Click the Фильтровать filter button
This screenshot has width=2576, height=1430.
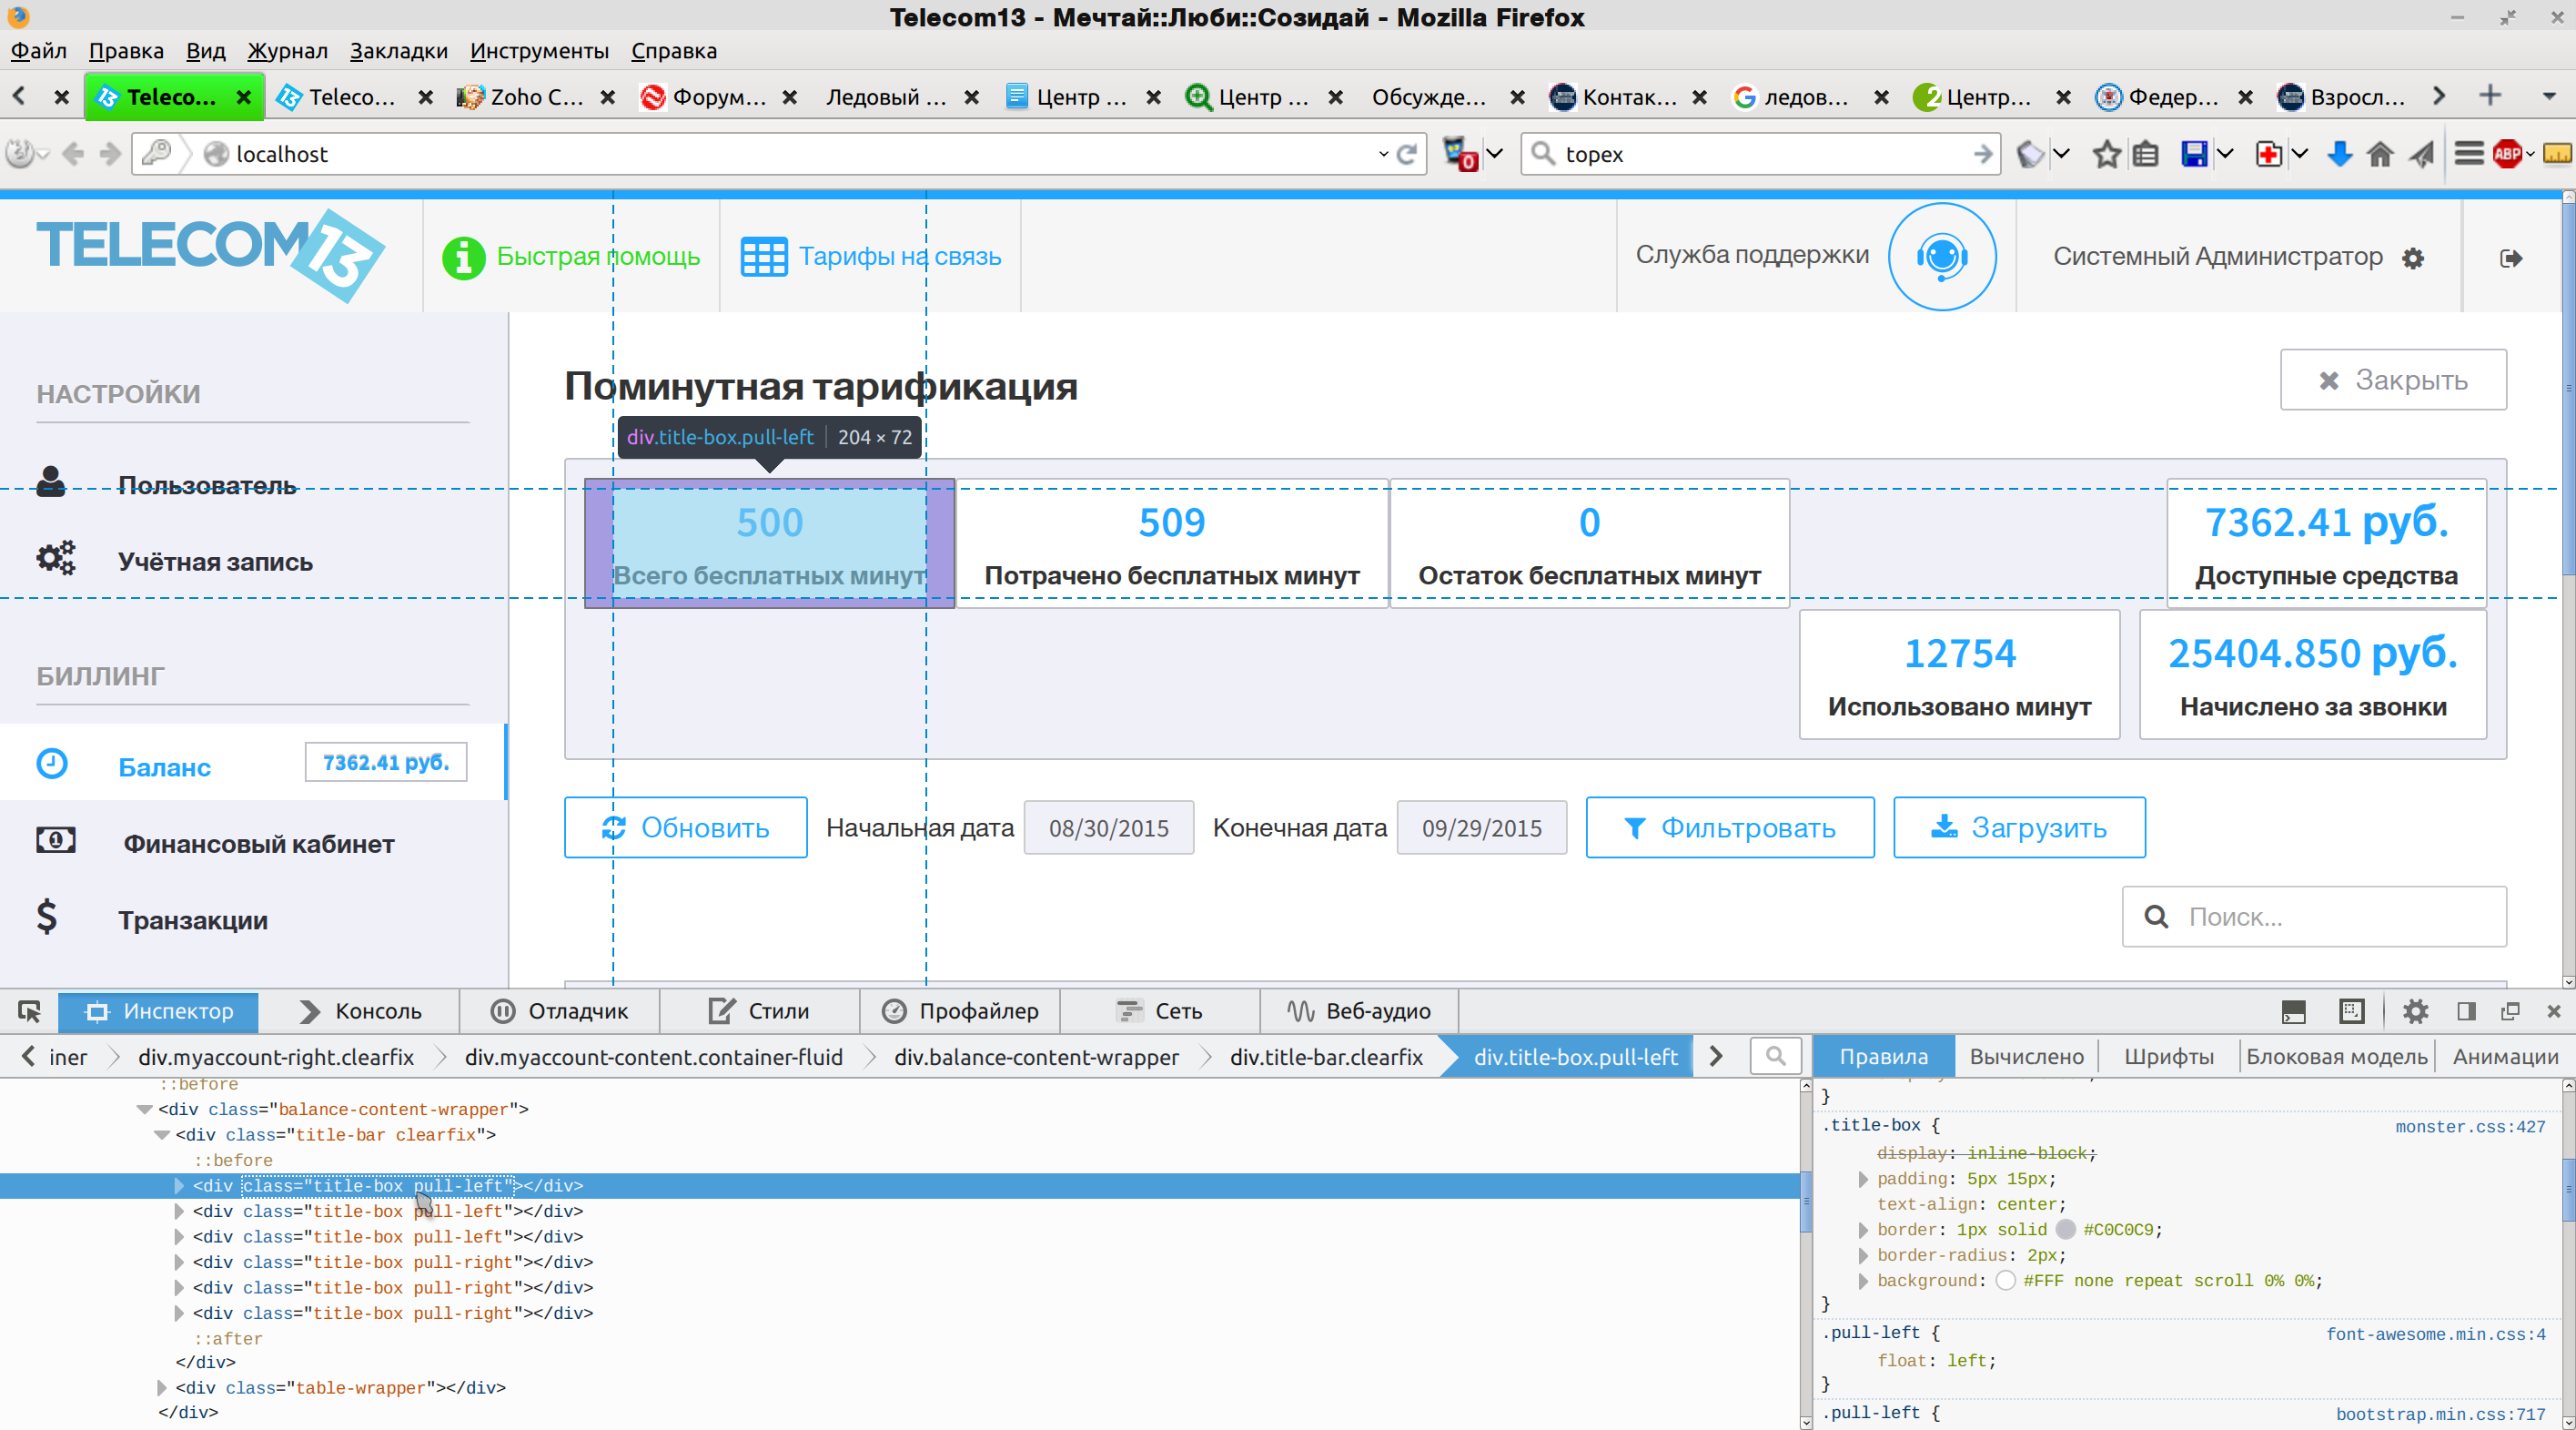coord(1730,827)
